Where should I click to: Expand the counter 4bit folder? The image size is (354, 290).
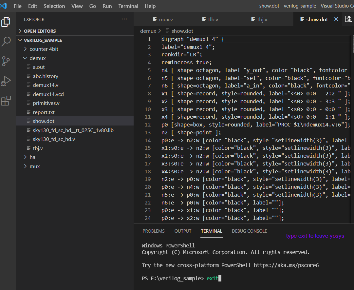(25, 49)
